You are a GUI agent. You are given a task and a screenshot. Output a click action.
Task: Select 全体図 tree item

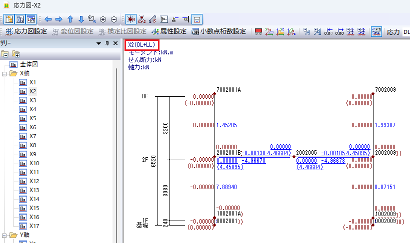coord(29,64)
